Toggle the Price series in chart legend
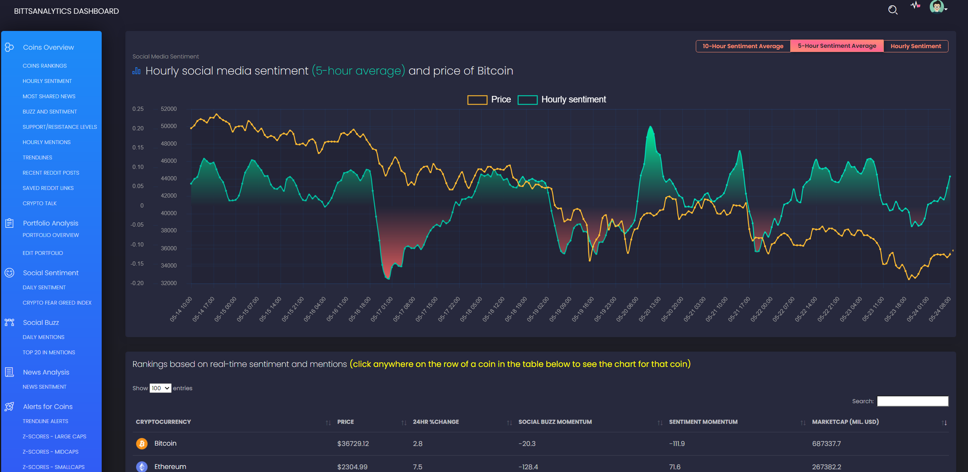This screenshot has width=968, height=472. pos(489,99)
